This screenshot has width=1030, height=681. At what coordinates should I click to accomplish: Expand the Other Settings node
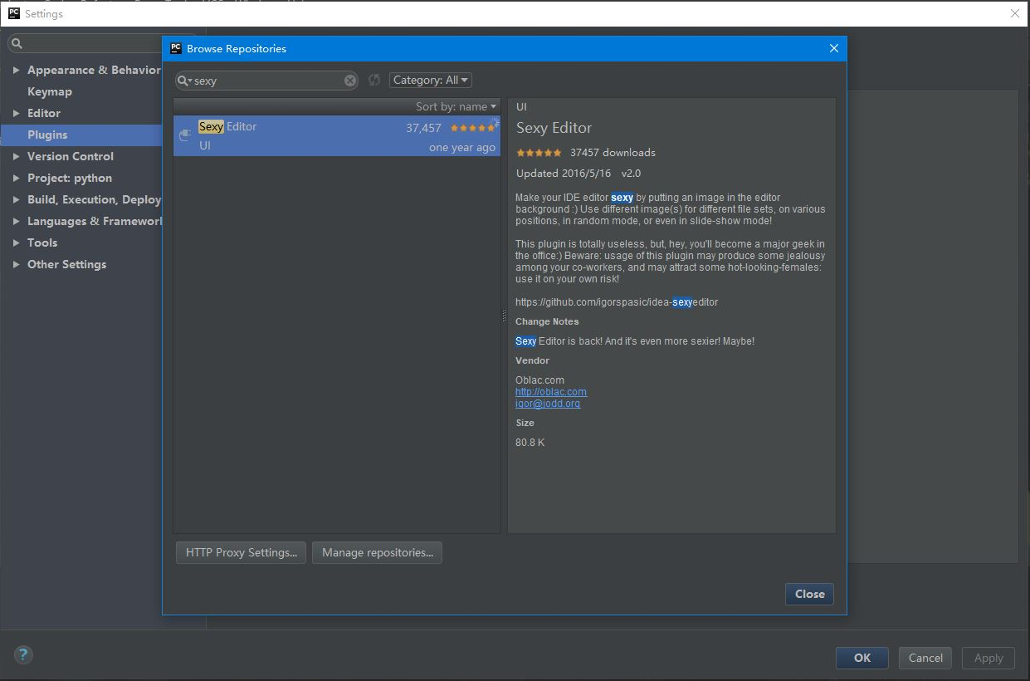point(16,264)
